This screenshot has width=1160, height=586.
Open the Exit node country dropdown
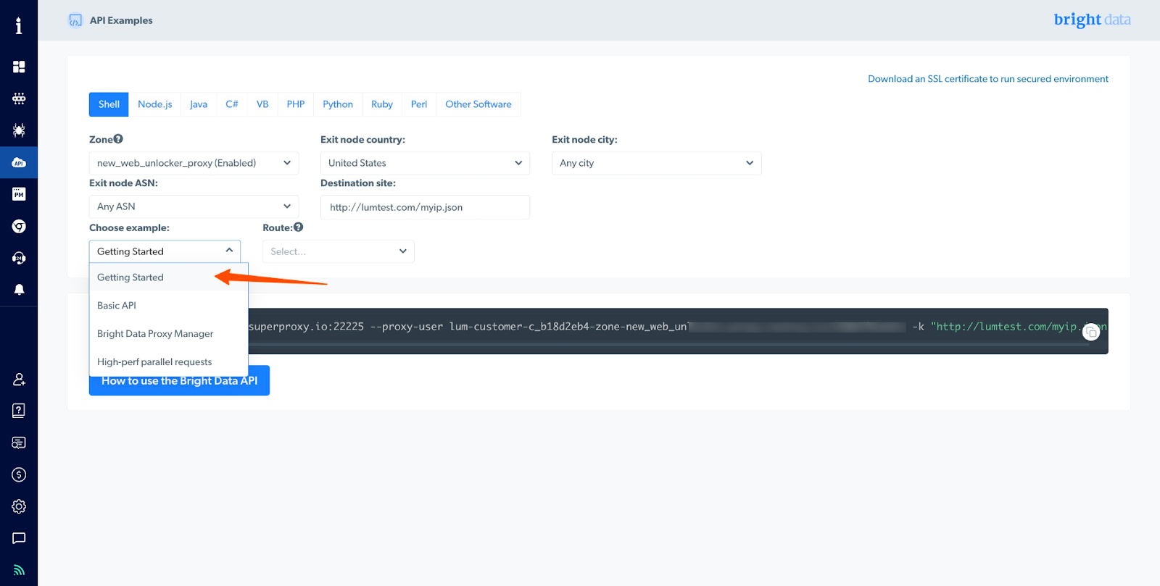pos(425,163)
